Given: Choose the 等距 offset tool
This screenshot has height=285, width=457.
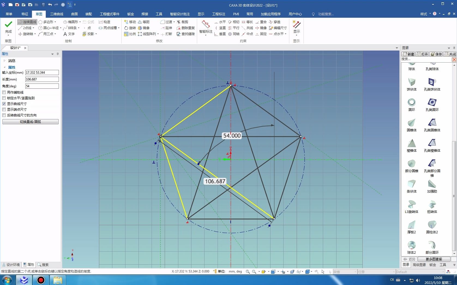Looking at the screenshot, I should (144, 22).
